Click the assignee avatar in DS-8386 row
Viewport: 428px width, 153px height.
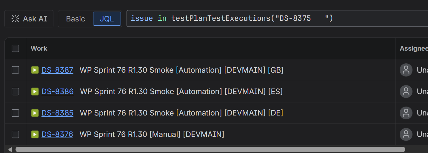click(406, 91)
